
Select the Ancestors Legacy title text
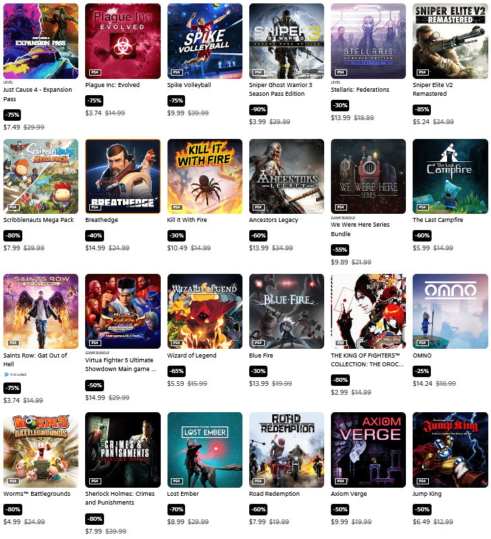274,220
